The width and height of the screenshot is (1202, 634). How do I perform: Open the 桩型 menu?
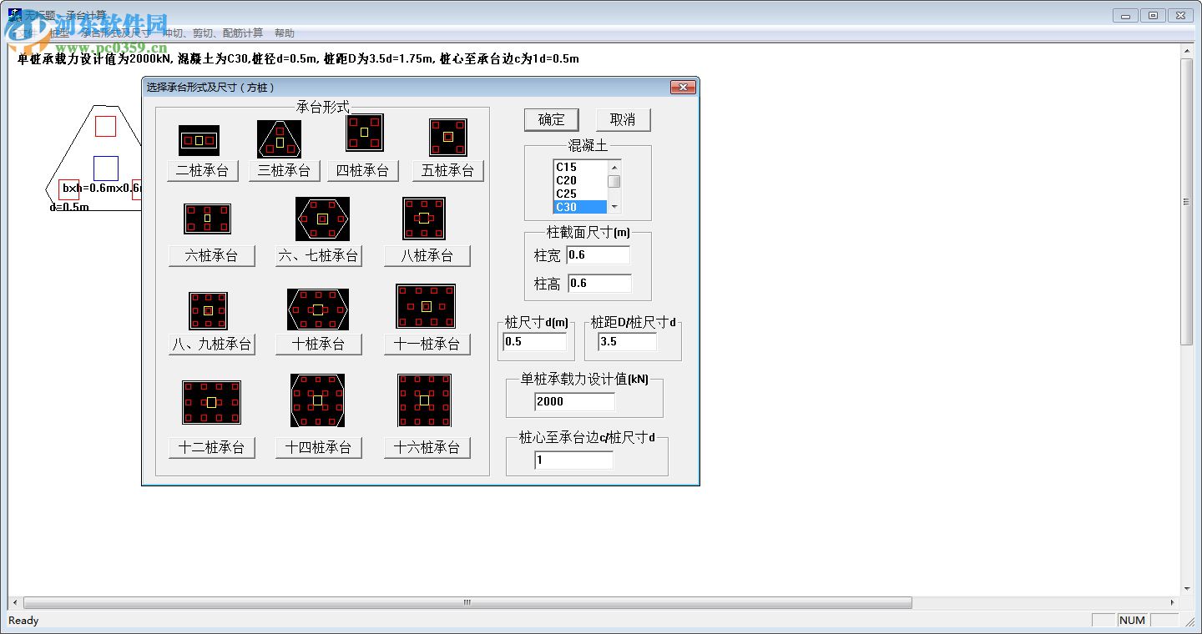61,33
